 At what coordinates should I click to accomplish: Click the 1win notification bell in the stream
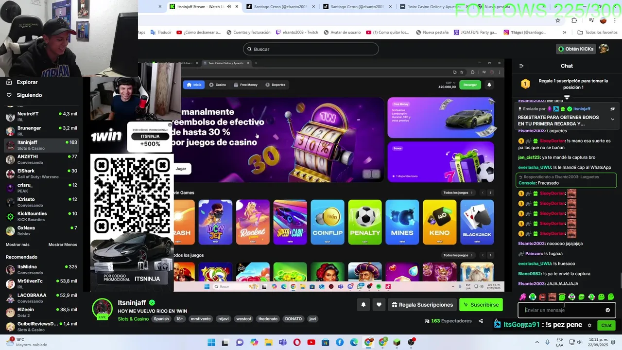[x=489, y=85]
